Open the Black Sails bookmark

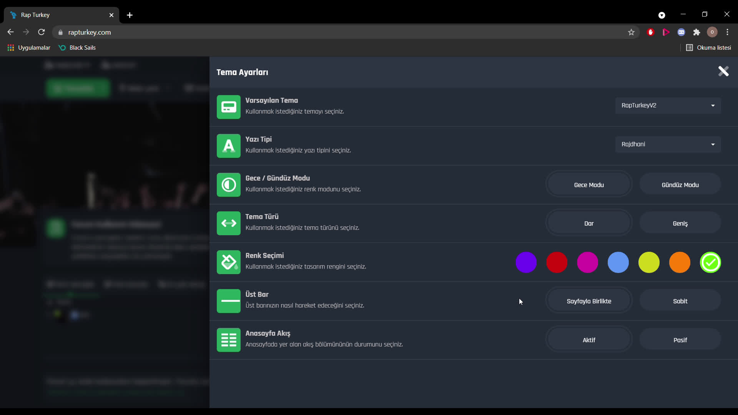coord(77,47)
